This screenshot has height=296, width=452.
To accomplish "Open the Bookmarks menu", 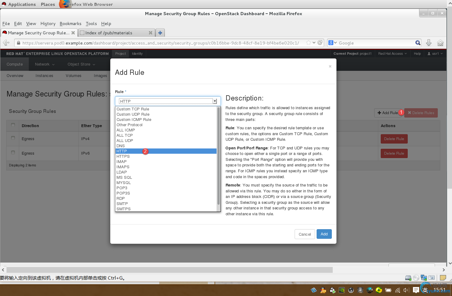I will coord(71,24).
